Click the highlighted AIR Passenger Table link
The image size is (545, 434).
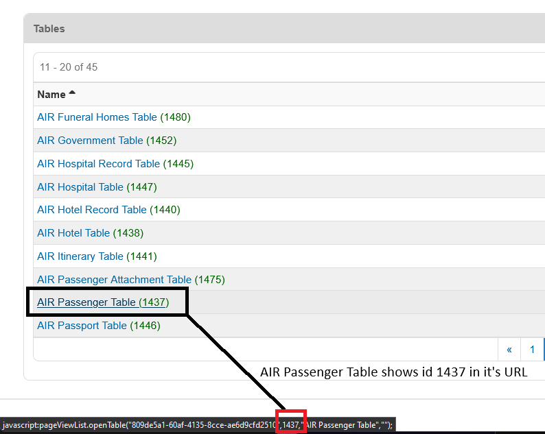tap(86, 302)
